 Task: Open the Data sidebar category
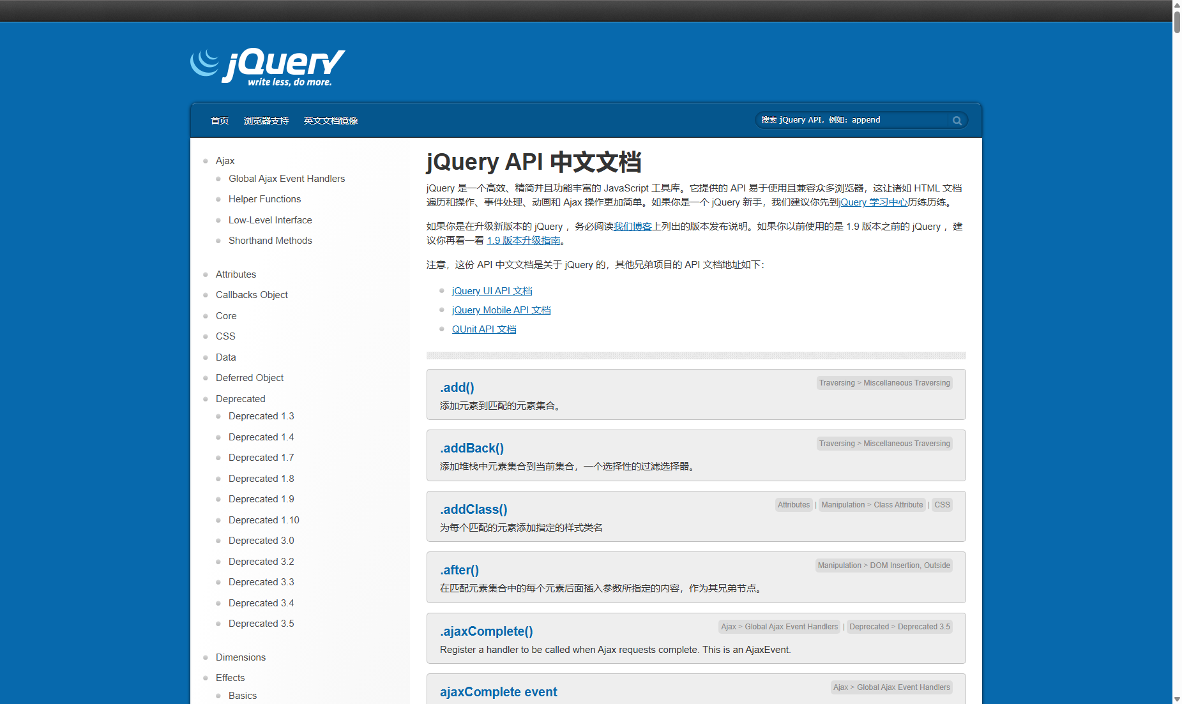click(226, 357)
